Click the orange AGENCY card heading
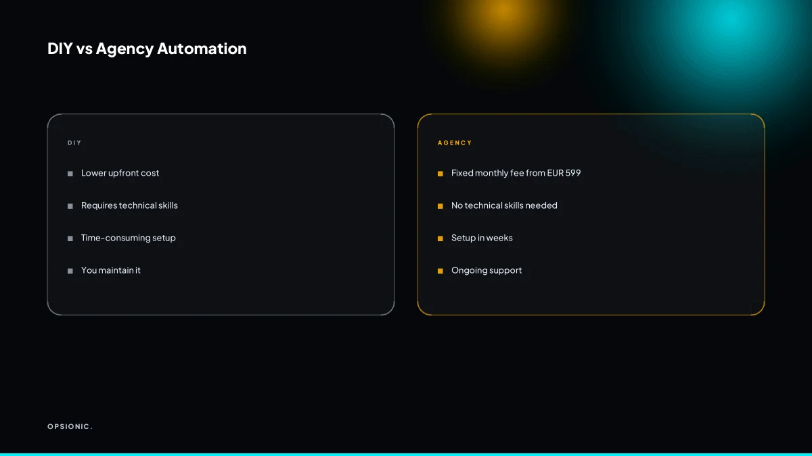 tap(455, 143)
